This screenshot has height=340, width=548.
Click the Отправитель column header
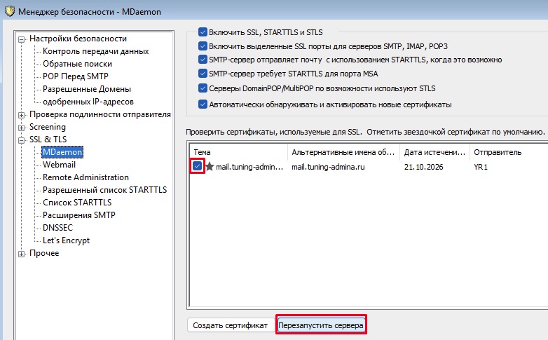pos(509,152)
